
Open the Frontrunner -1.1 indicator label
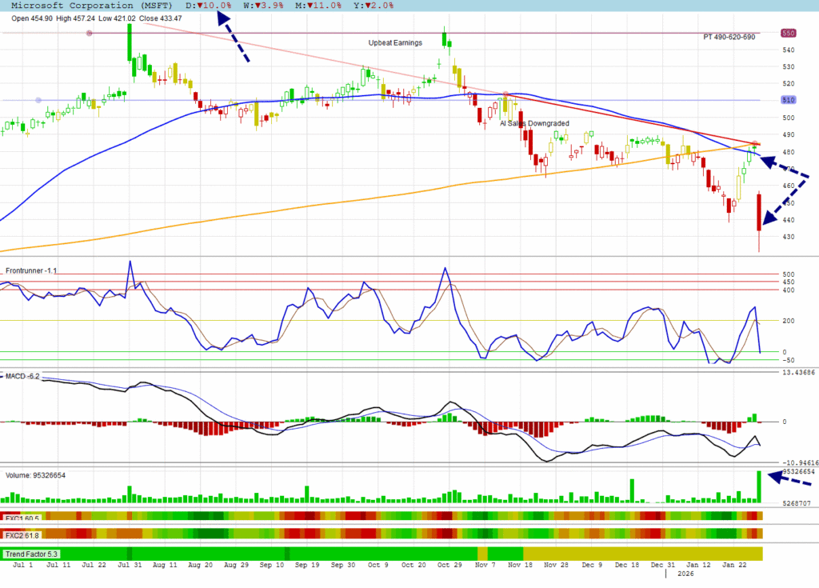coord(31,270)
